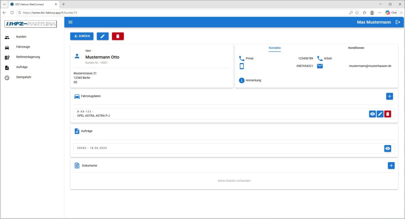Click the Max Mustermann user name
The width and height of the screenshot is (405, 219).
coord(374,22)
